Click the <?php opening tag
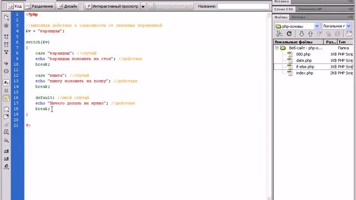356x200 pixels. (x=32, y=14)
